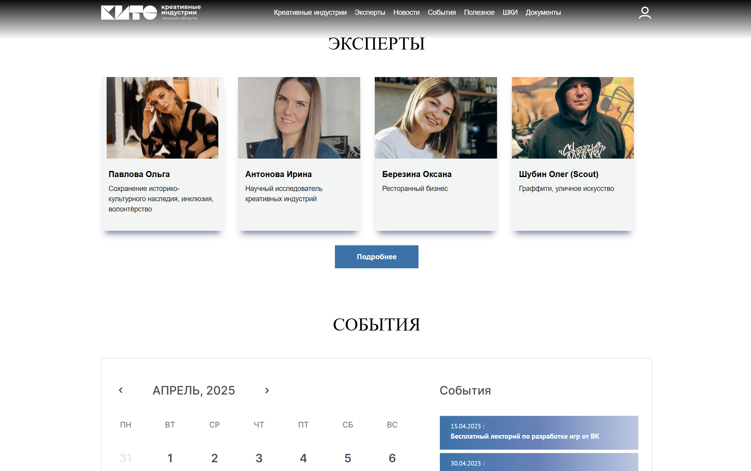
Task: Open the 15.04.2025 VK game lecture event
Action: [539, 433]
